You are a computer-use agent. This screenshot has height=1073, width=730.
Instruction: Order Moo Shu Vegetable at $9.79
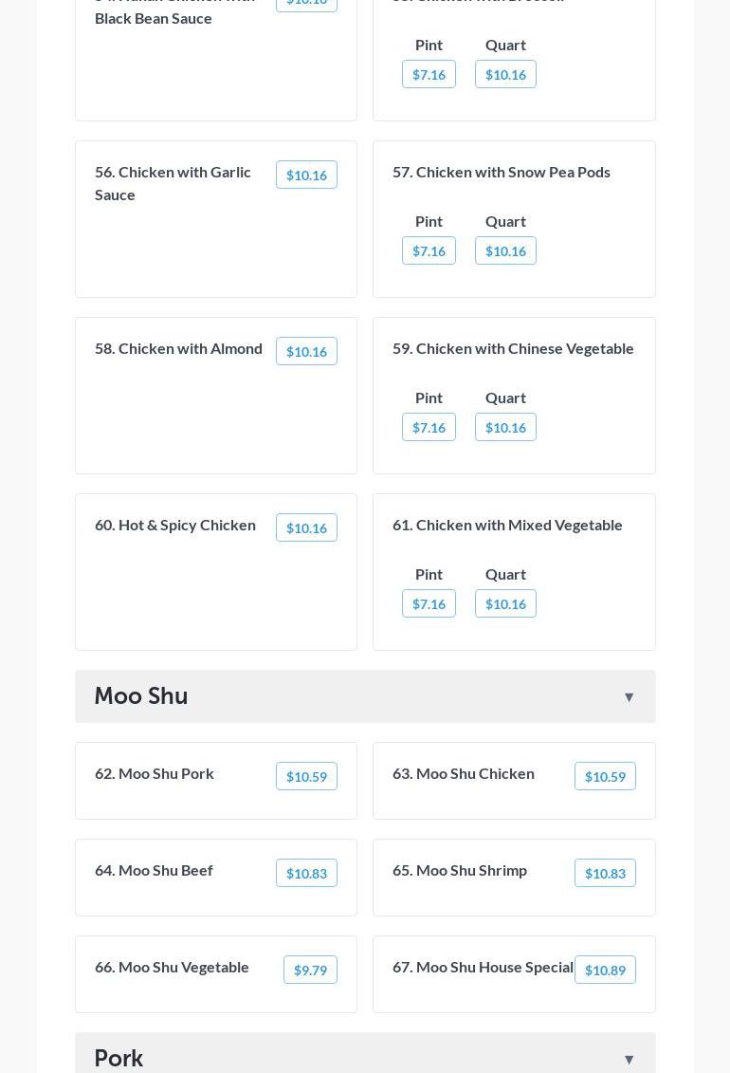310,971
